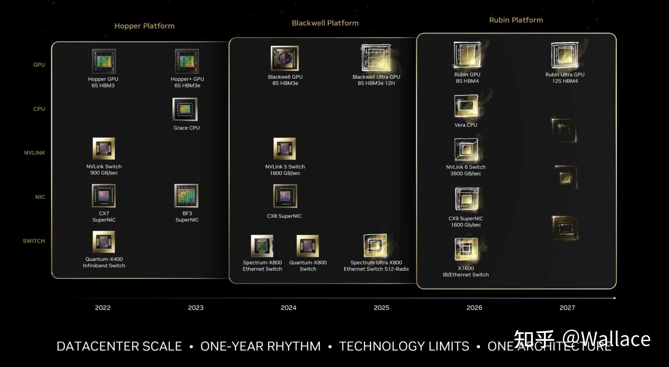Image resolution: width=669 pixels, height=367 pixels.
Task: Click the Spectrum Ultra X800 switch sketch
Action: tap(375, 245)
